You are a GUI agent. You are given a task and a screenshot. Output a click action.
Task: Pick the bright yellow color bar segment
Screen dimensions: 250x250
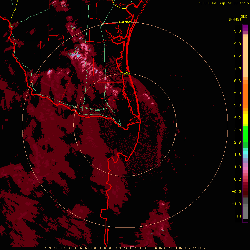[x=245, y=119]
